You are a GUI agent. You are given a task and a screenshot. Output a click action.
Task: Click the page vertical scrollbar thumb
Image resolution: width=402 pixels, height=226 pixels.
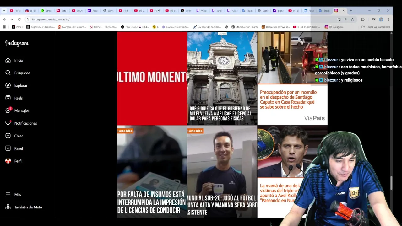(x=391, y=183)
